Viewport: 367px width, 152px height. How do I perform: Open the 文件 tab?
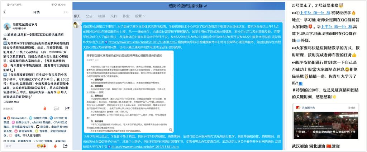tap(114, 16)
